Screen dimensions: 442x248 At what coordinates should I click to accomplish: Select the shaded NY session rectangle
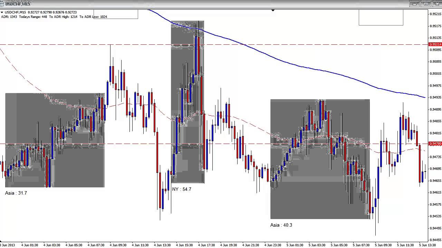(x=188, y=102)
